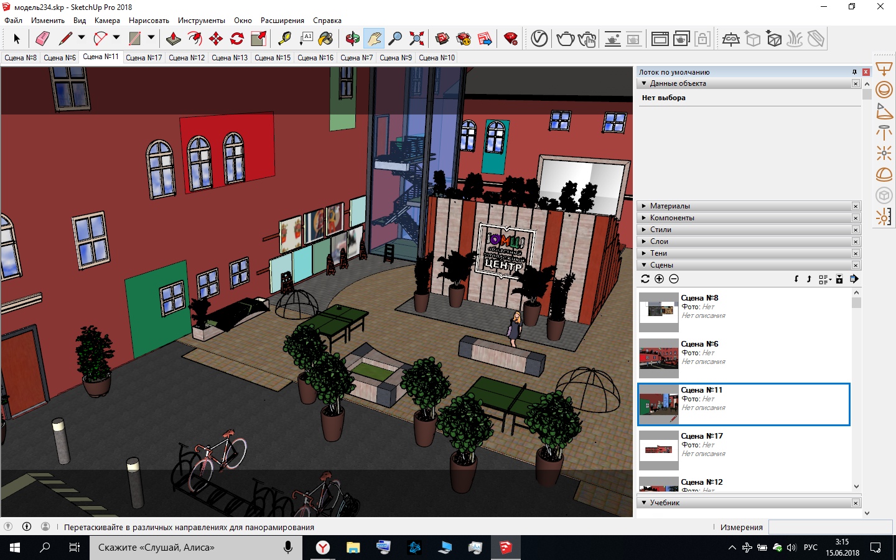Pick the Eraser tool
The image size is (896, 560).
click(42, 39)
